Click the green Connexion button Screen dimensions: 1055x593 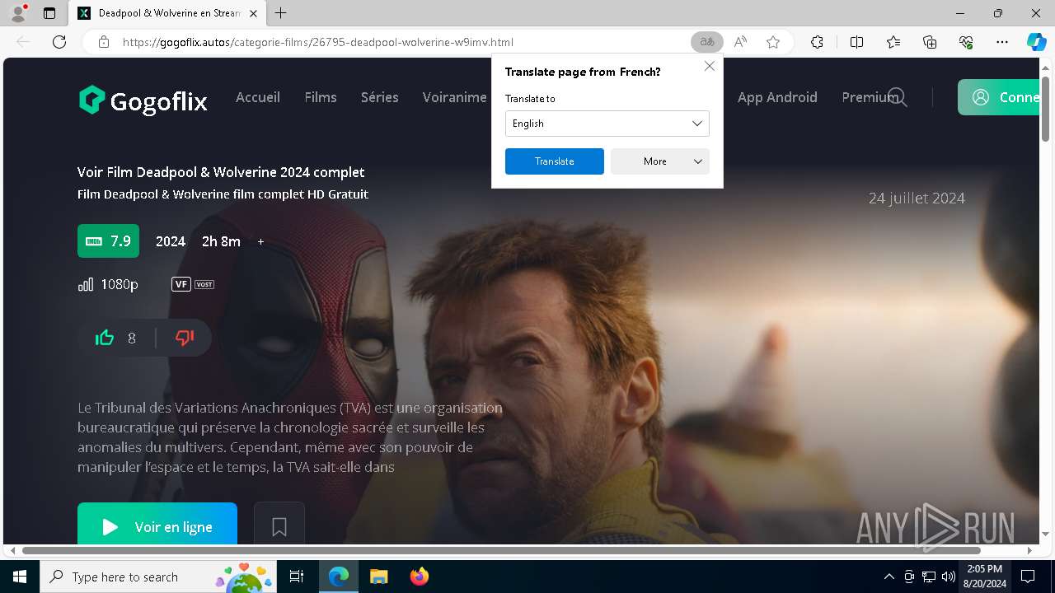click(x=998, y=97)
